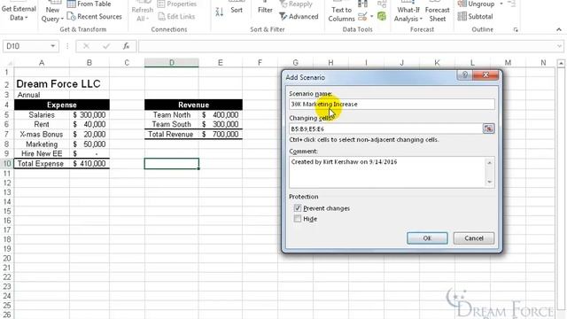Select row 10 header
This screenshot has height=319, width=567.
(7, 163)
